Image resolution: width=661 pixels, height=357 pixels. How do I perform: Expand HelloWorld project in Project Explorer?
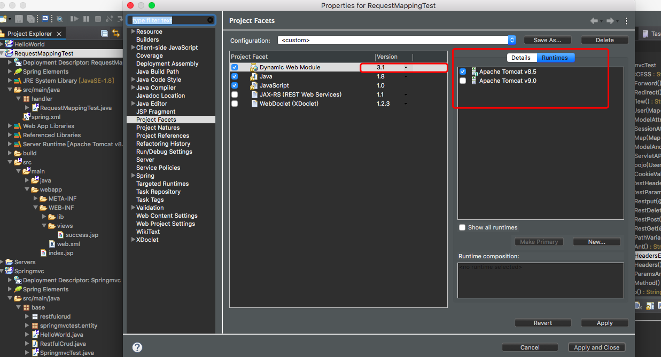[x=3, y=44]
